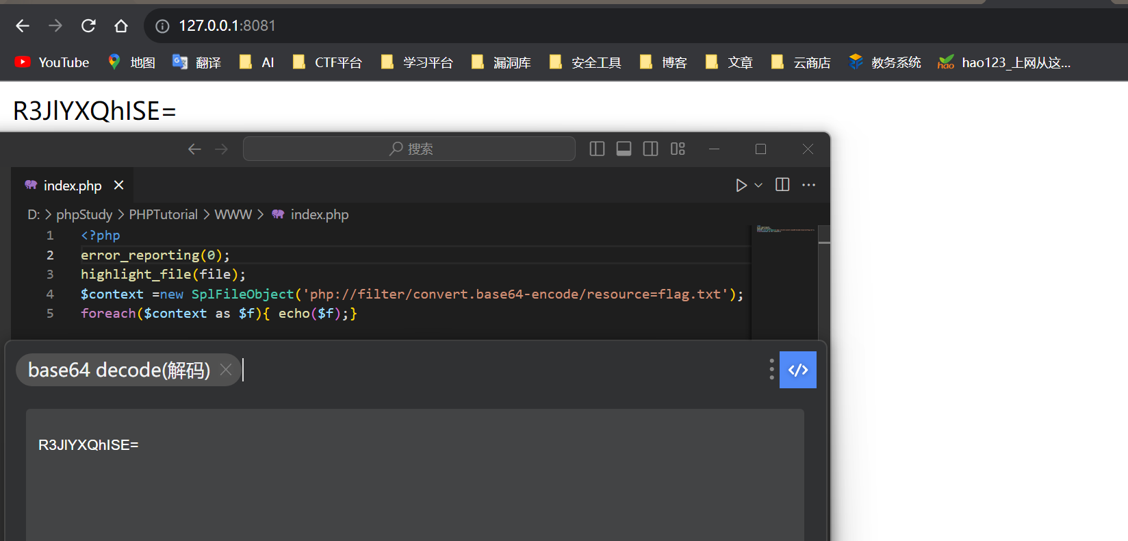Viewport: 1128px width, 541px height.
Task: Run the PHP file with play button
Action: (741, 186)
